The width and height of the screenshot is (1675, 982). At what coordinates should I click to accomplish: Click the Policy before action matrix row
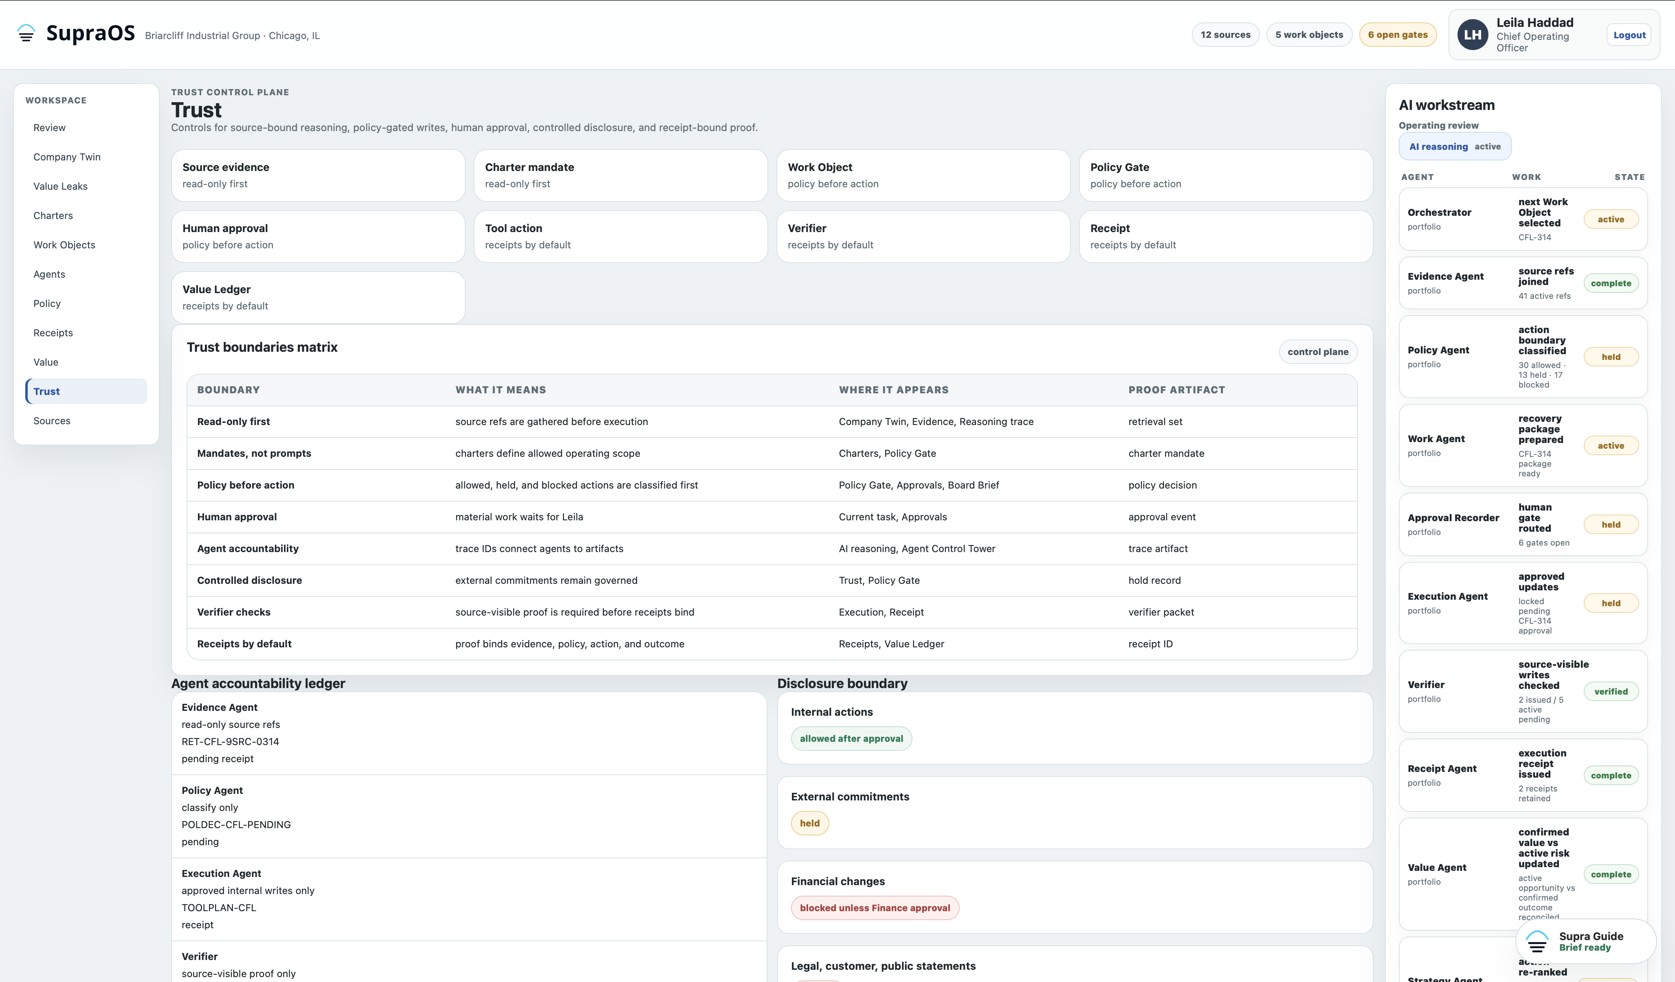click(772, 485)
